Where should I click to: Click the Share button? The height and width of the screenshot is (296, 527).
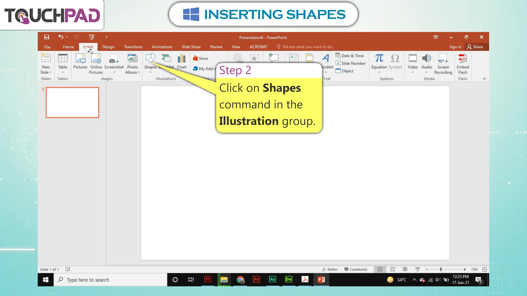[475, 47]
